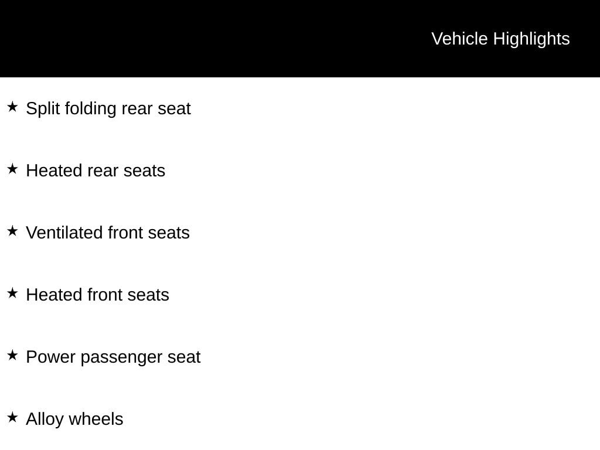Click the word Vehicle in the title

tap(459, 39)
